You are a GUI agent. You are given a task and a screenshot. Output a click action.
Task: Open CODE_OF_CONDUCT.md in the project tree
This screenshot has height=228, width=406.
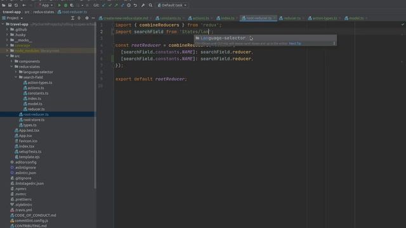point(35,215)
